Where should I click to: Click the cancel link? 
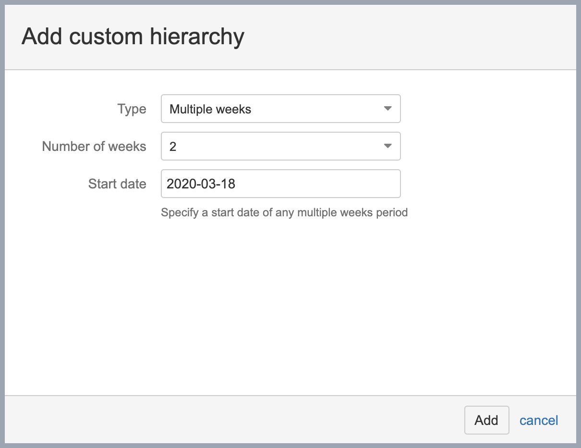[x=539, y=421]
